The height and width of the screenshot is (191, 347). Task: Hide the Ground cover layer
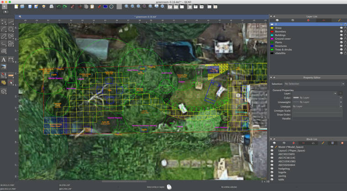click(x=341, y=39)
